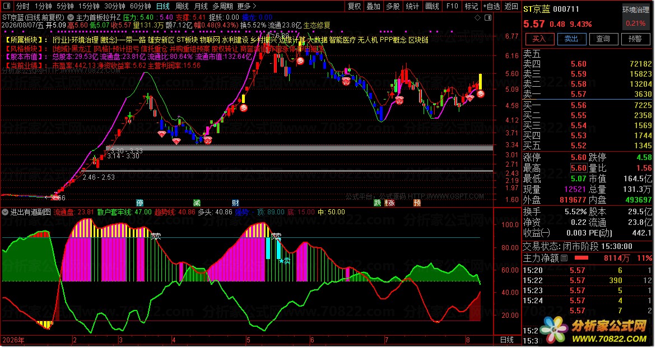Open the 多周期 multi-period view
Screen dimensions: 656x348
[x=222, y=6]
